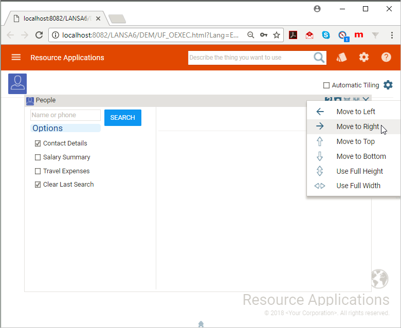Viewport: 401px width, 328px height.
Task: Check the Travel Expenses option
Action: pos(38,171)
